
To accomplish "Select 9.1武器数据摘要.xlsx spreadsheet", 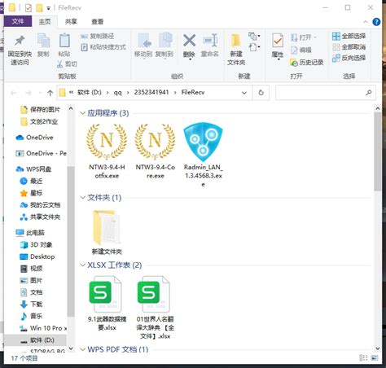I will coord(107,304).
